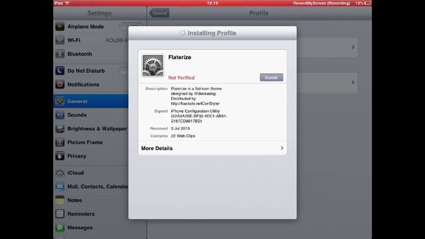425x239 pixels.
Task: Tap the Notes icon
Action: (60, 200)
